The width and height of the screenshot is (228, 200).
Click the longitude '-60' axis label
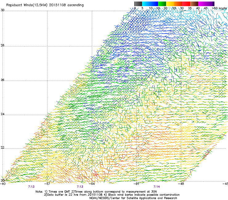(3, 184)
